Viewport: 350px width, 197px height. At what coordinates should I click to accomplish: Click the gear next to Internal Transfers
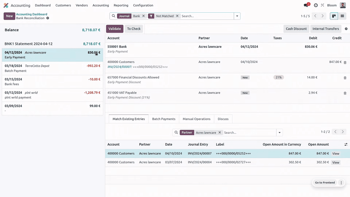[346, 29]
